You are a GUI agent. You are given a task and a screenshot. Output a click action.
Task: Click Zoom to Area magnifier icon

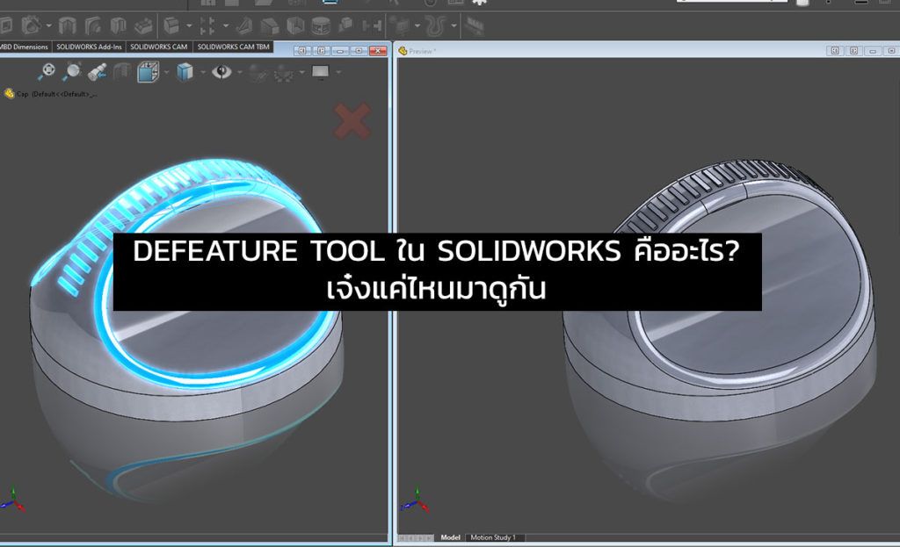[72, 72]
